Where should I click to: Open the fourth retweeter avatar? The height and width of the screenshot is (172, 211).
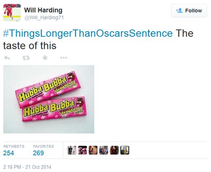104,150
